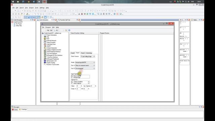Screen dimensions: 215x121
Task: Click the red debugger icon in main toolbar
Action: click(x=82, y=14)
